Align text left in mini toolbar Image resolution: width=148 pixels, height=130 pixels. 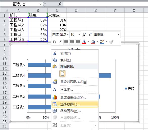(x=66, y=42)
